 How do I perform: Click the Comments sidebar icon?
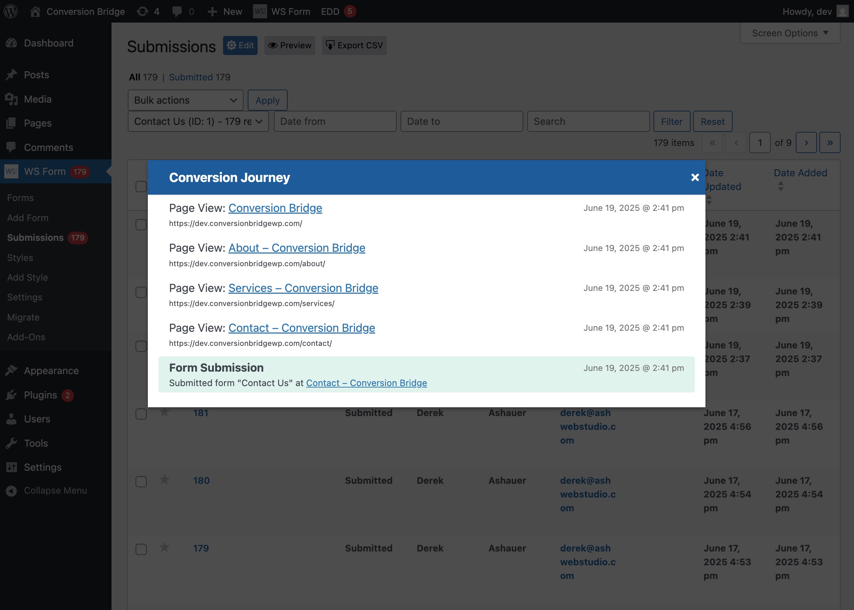[11, 147]
